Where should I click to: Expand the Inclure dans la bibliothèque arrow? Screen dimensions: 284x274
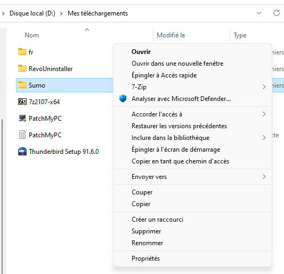point(264,138)
